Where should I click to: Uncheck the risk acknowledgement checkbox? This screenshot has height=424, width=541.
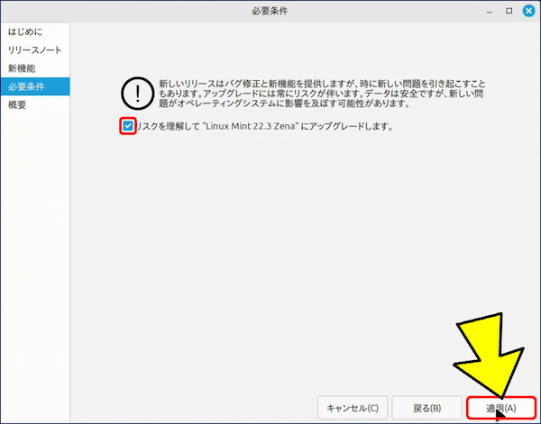[x=128, y=126]
